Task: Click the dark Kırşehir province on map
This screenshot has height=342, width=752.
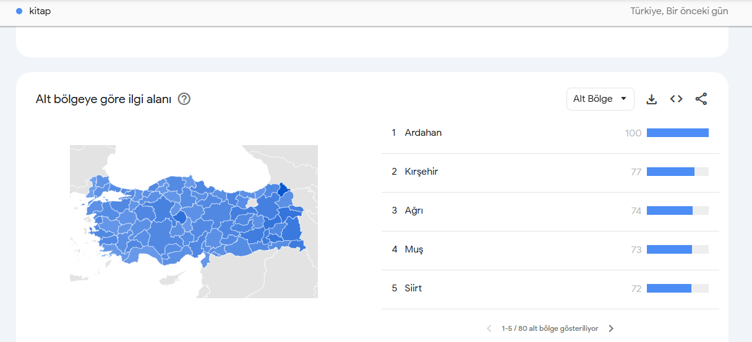Action: click(181, 217)
